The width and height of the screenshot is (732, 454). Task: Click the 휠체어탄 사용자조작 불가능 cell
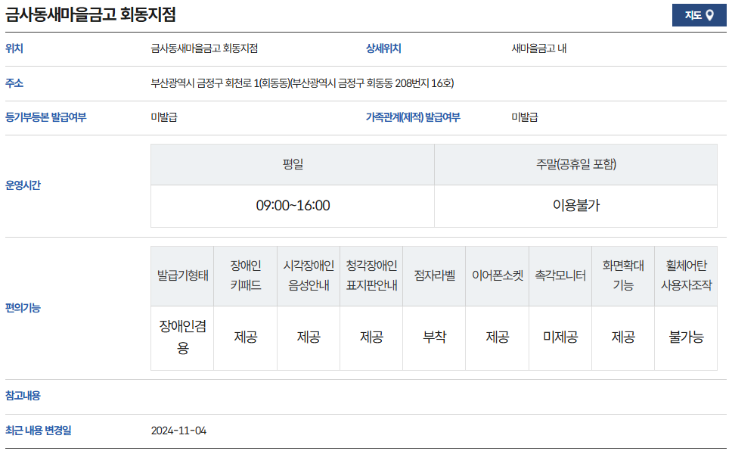686,338
